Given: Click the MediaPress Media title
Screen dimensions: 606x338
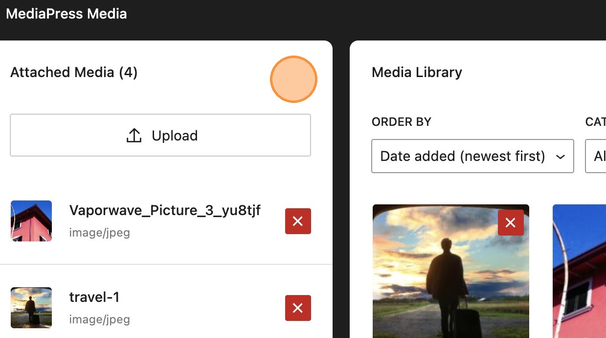Looking at the screenshot, I should click(x=67, y=14).
